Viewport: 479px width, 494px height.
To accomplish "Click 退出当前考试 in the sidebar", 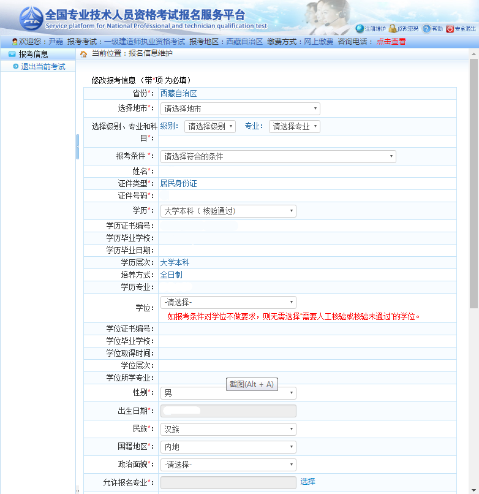I will point(43,66).
